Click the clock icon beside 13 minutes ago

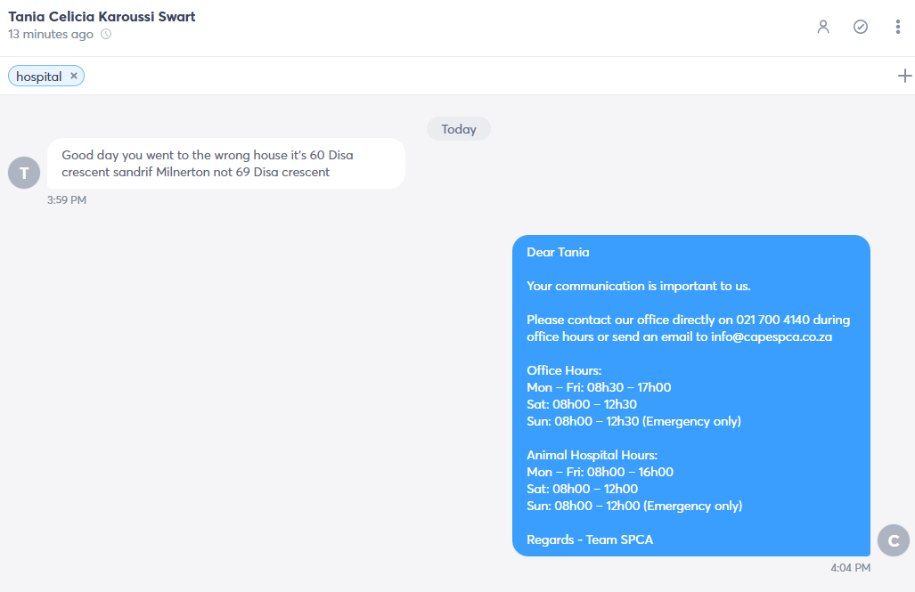106,34
